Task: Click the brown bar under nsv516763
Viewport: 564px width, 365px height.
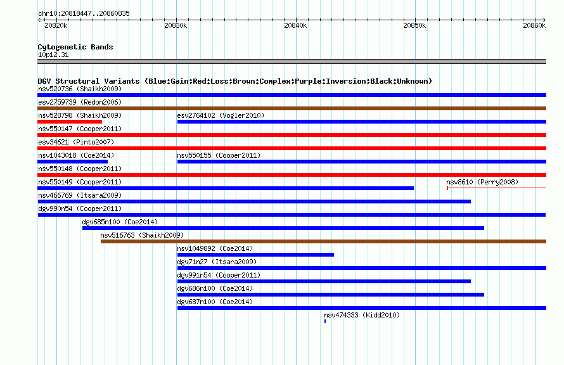Action: pyautogui.click(x=323, y=241)
